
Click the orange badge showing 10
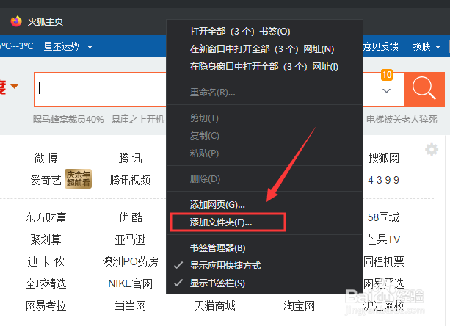point(387,75)
